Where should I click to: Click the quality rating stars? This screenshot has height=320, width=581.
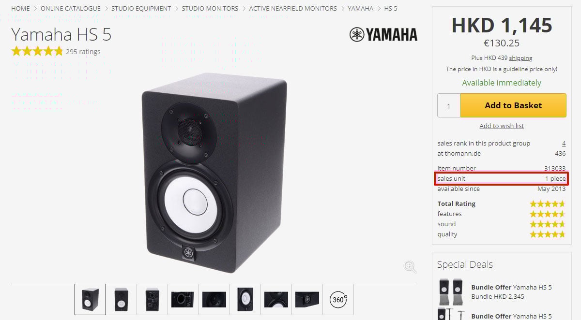pyautogui.click(x=548, y=234)
